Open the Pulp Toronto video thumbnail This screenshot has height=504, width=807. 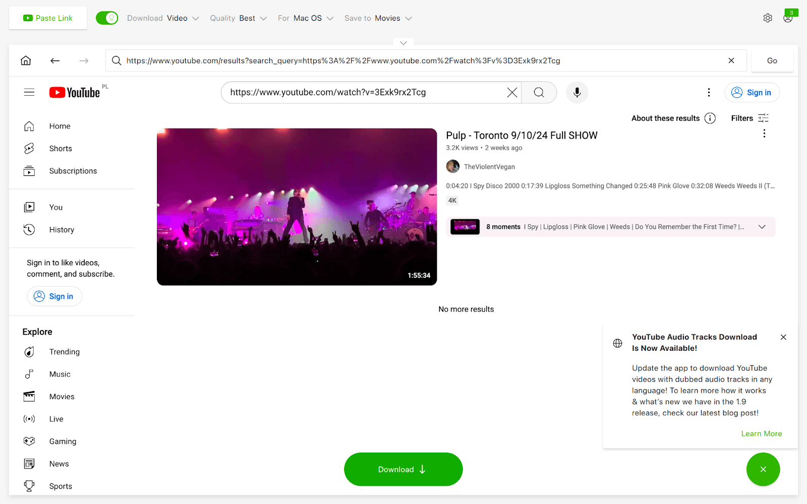(297, 207)
